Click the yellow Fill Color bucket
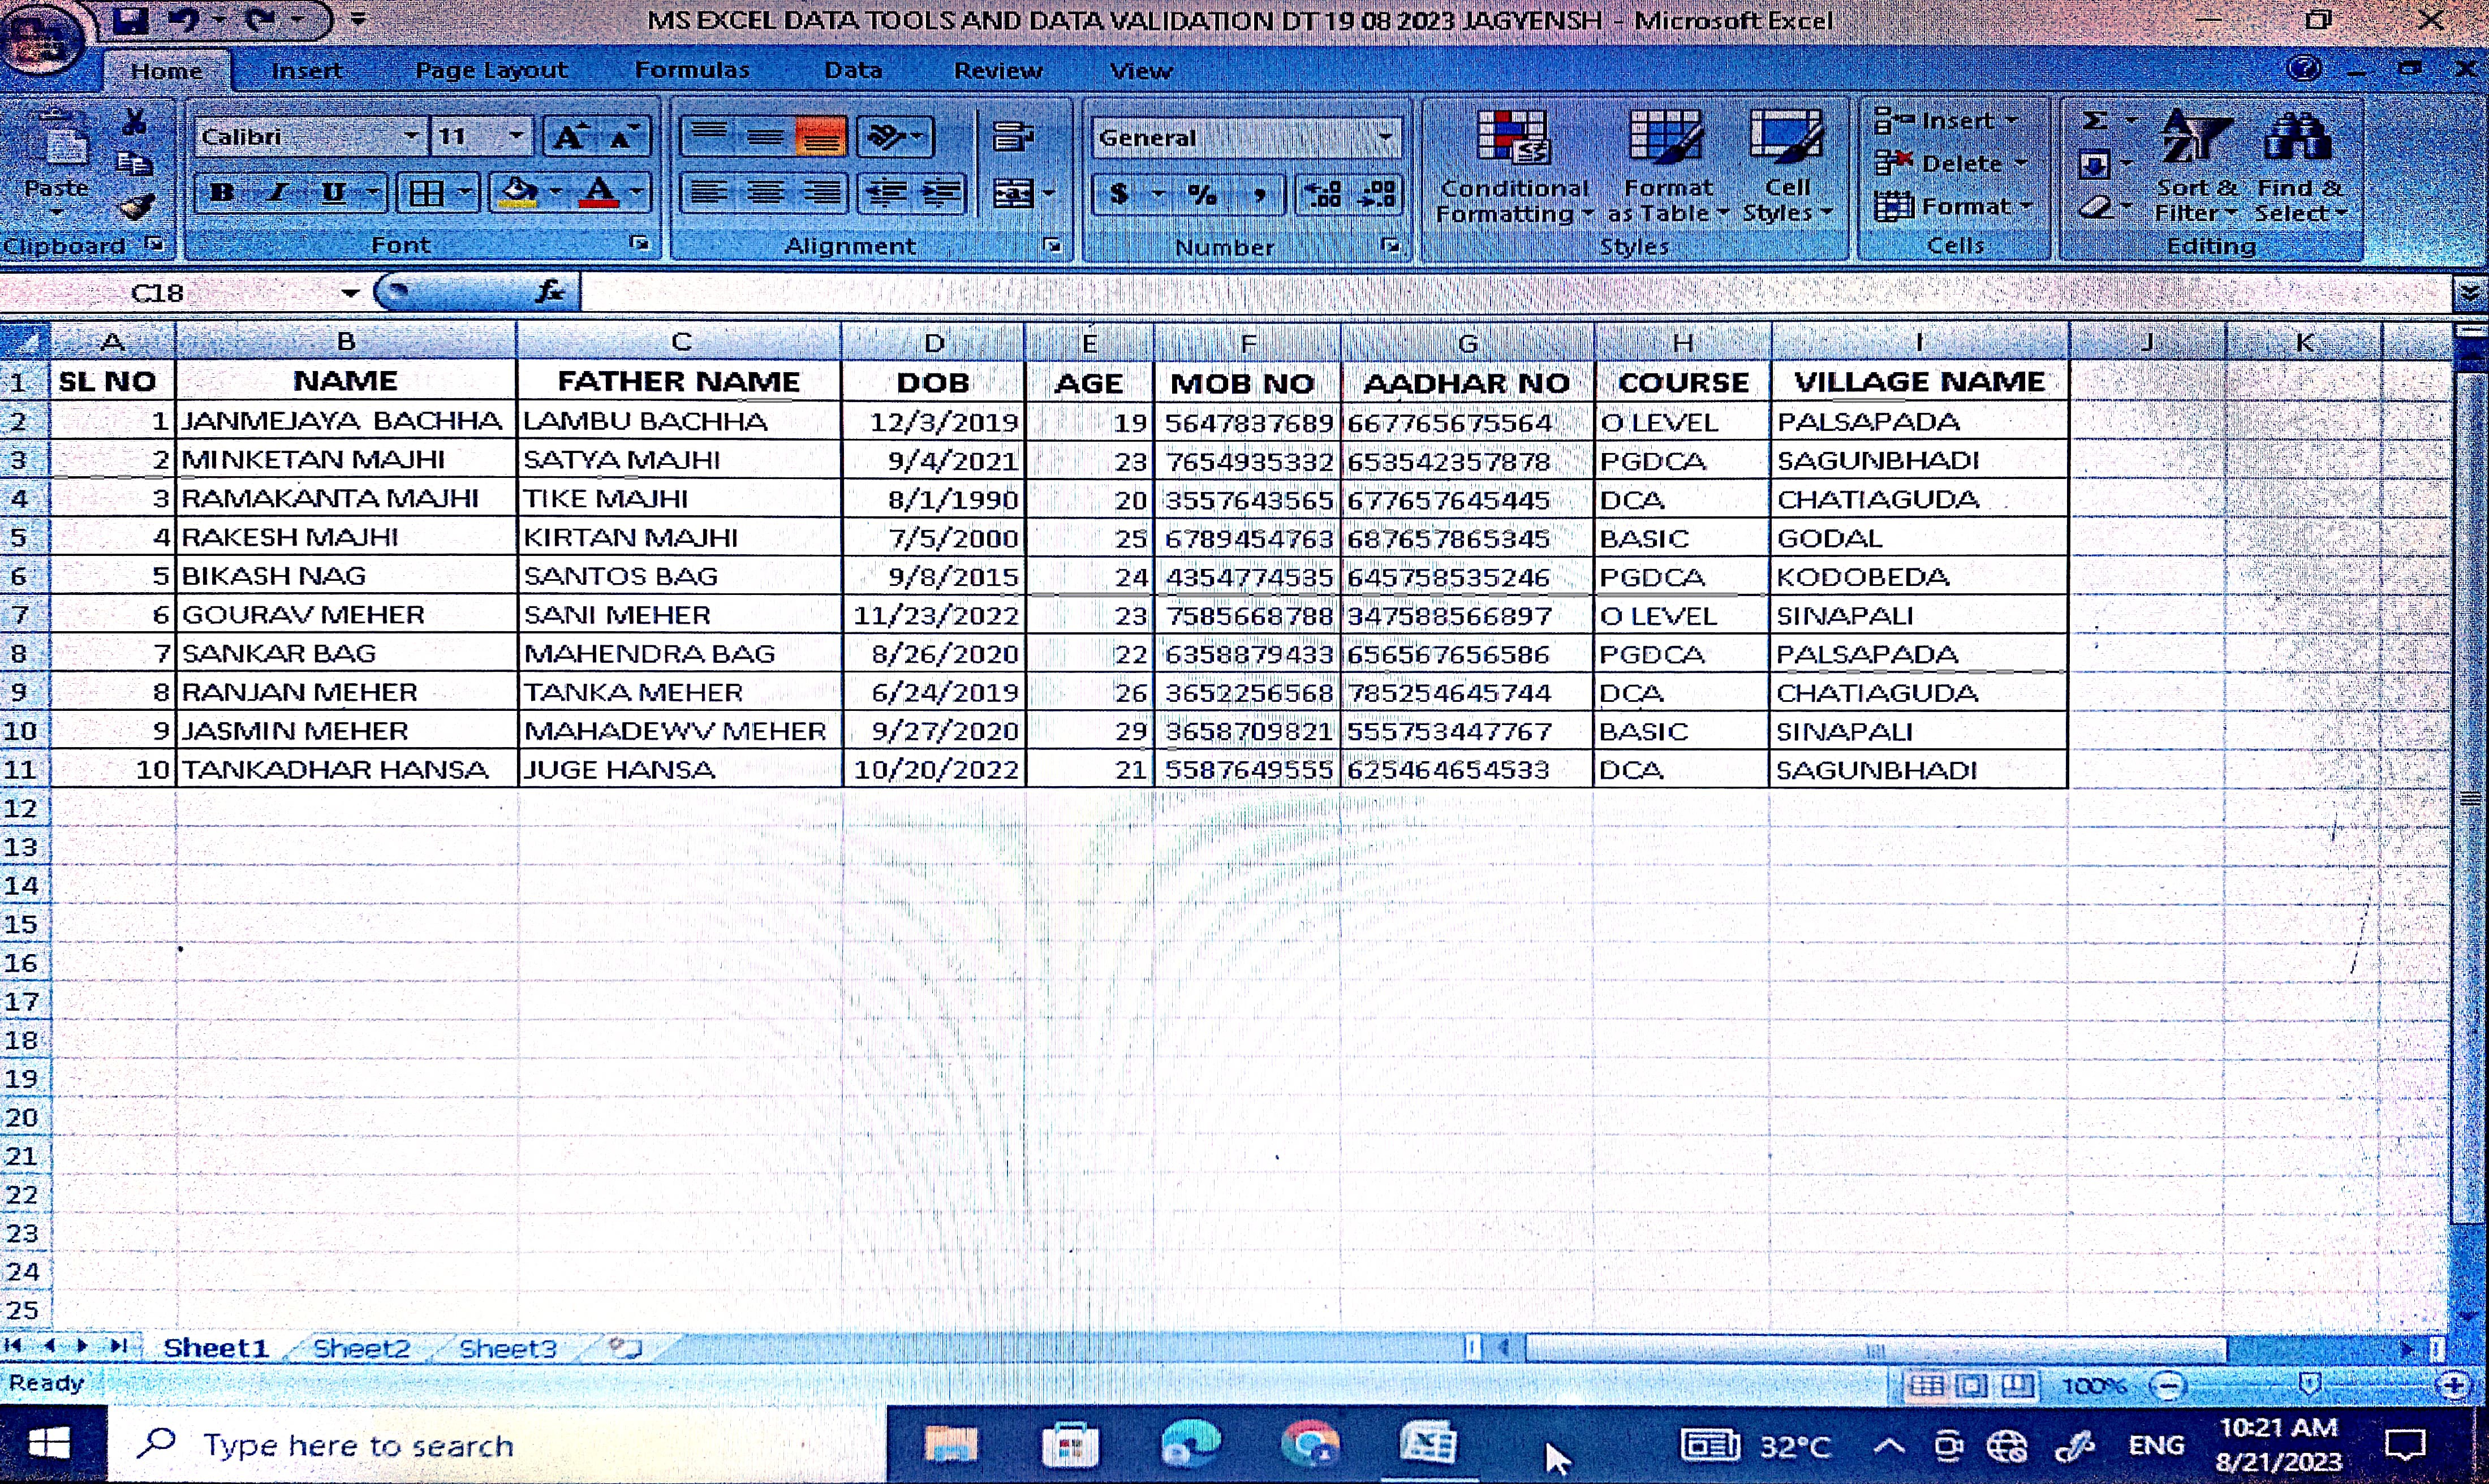2489x1484 pixels. pyautogui.click(x=518, y=192)
